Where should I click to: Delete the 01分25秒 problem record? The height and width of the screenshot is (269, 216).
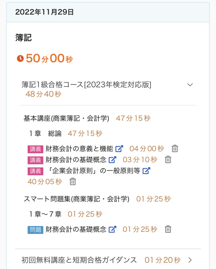tap(168, 229)
